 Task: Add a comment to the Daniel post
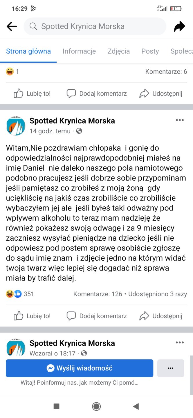(97, 316)
